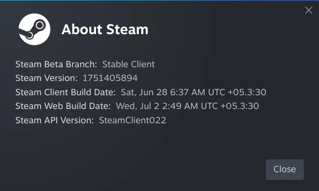This screenshot has height=191, width=319.
Task: Click the word About in the heading
Action: coord(82,30)
